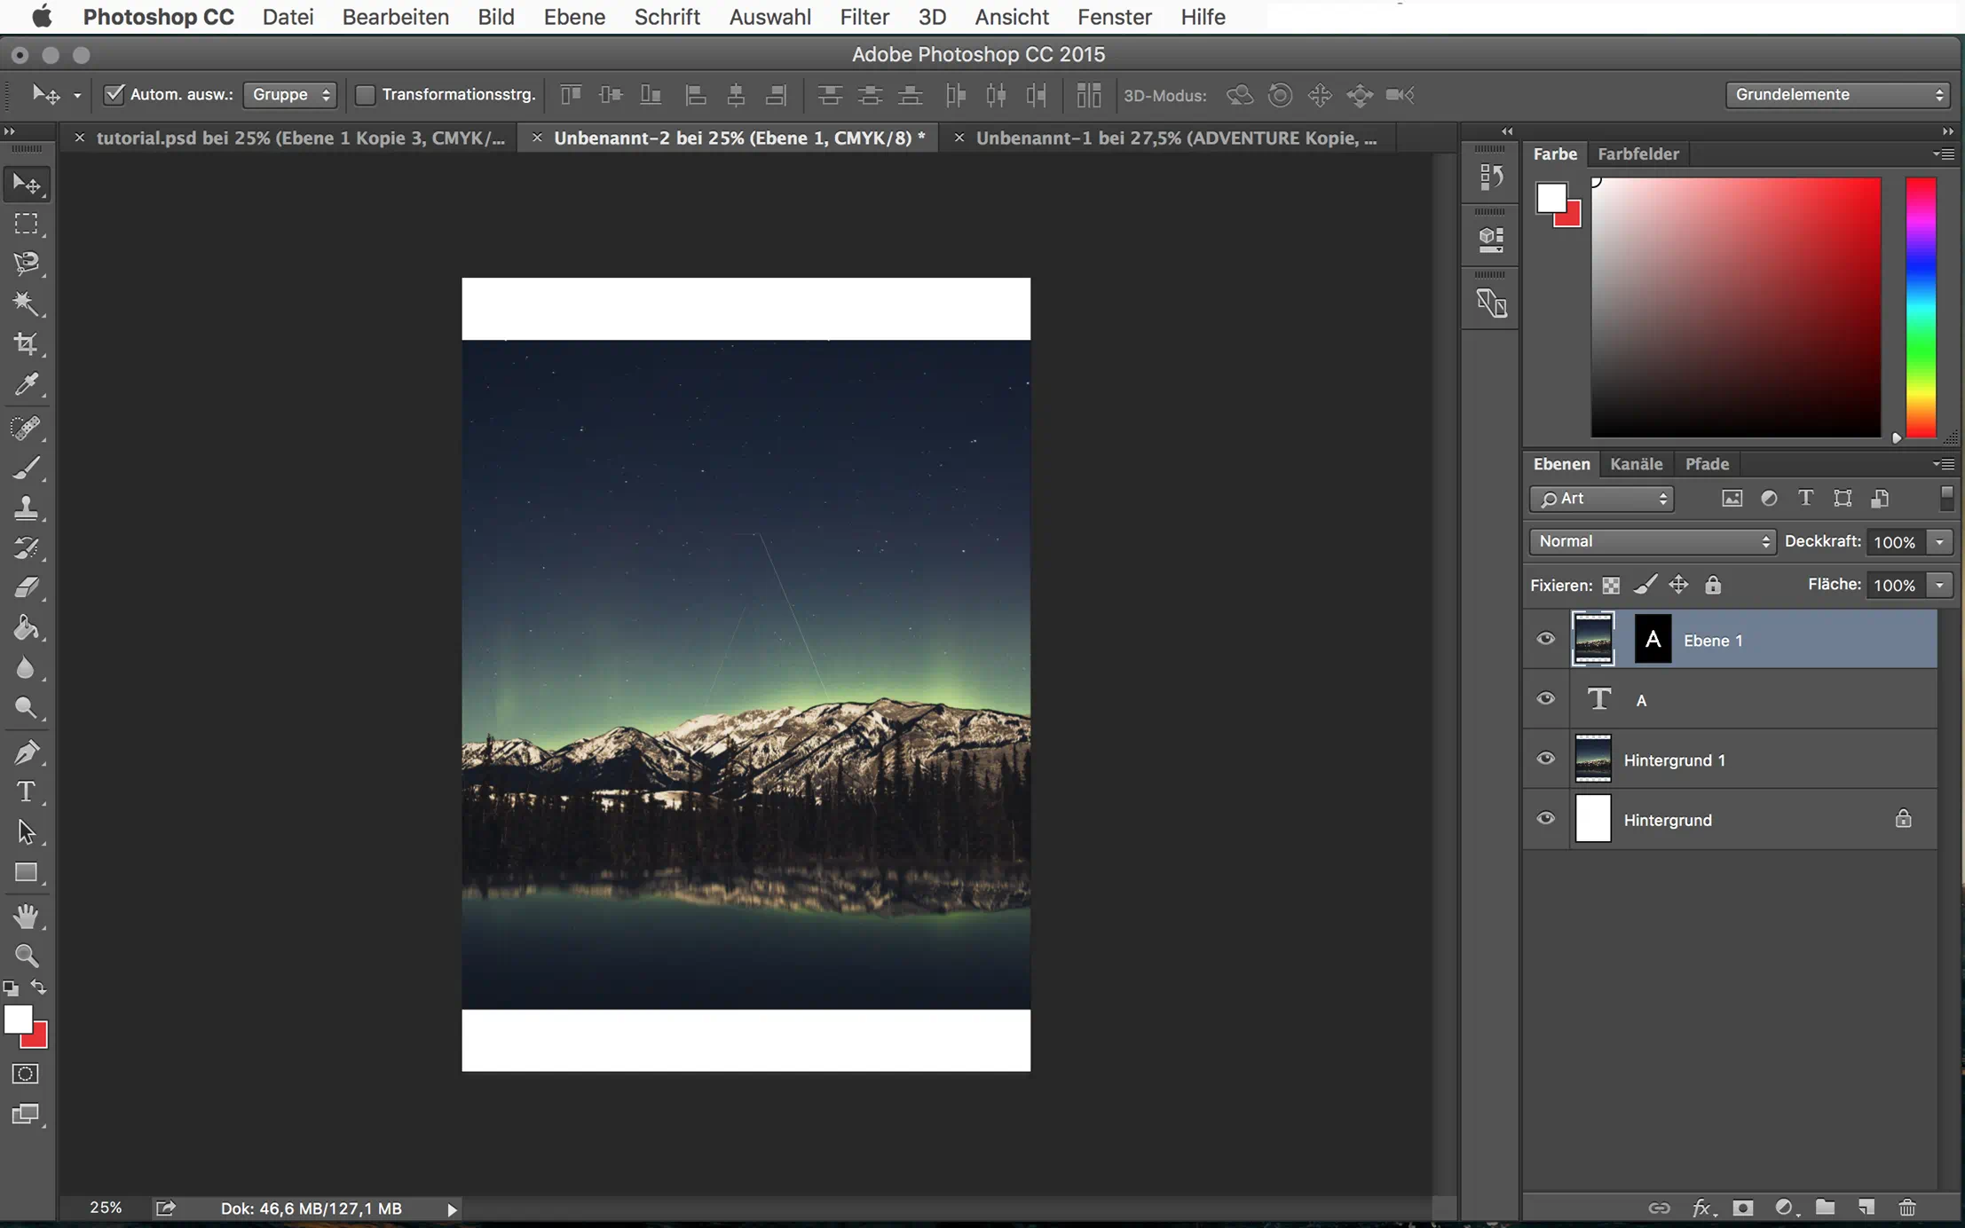Screen dimensions: 1965x1228
Task: Open layer effects fx menu
Action: click(x=1701, y=1208)
